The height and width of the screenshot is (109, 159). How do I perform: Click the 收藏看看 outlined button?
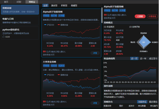tap(152, 16)
